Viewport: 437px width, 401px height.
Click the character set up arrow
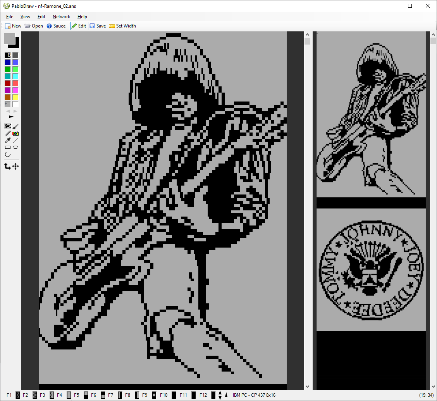pyautogui.click(x=220, y=393)
